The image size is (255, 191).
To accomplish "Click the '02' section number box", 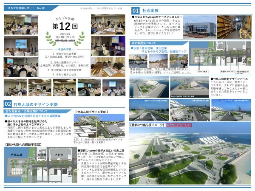I will pos(8,104).
